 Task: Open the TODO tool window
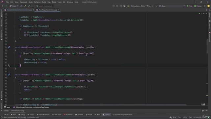click(31, 115)
